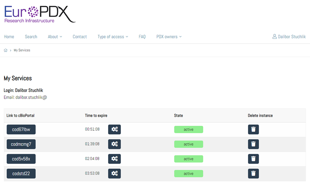Click the Time to expire column header
The height and width of the screenshot is (187, 310).
pos(96,115)
